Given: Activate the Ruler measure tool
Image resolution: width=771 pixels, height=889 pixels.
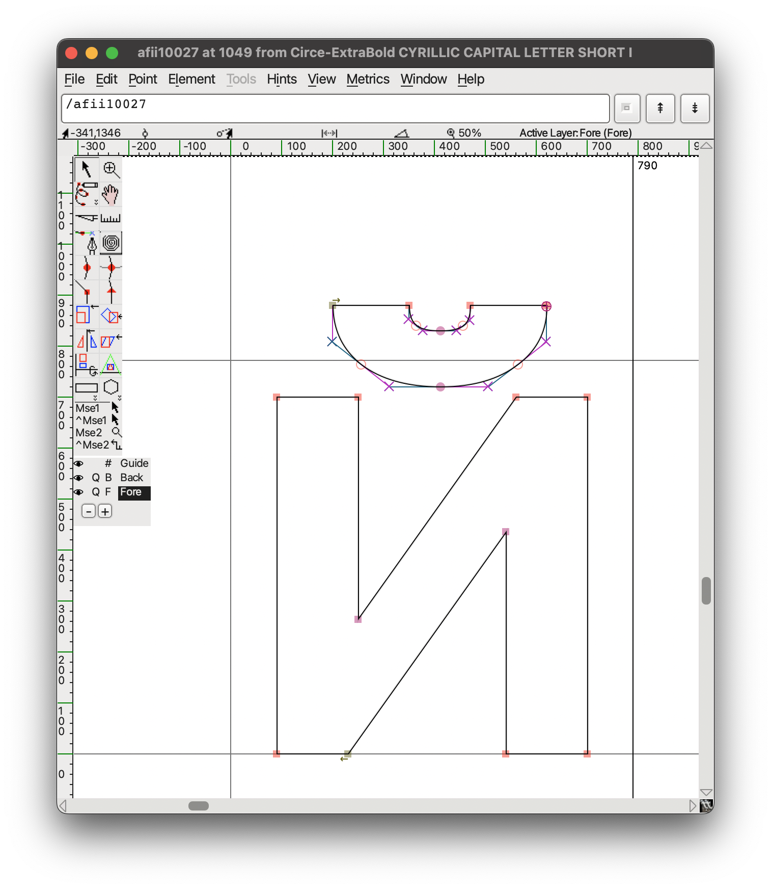Looking at the screenshot, I should [x=111, y=218].
